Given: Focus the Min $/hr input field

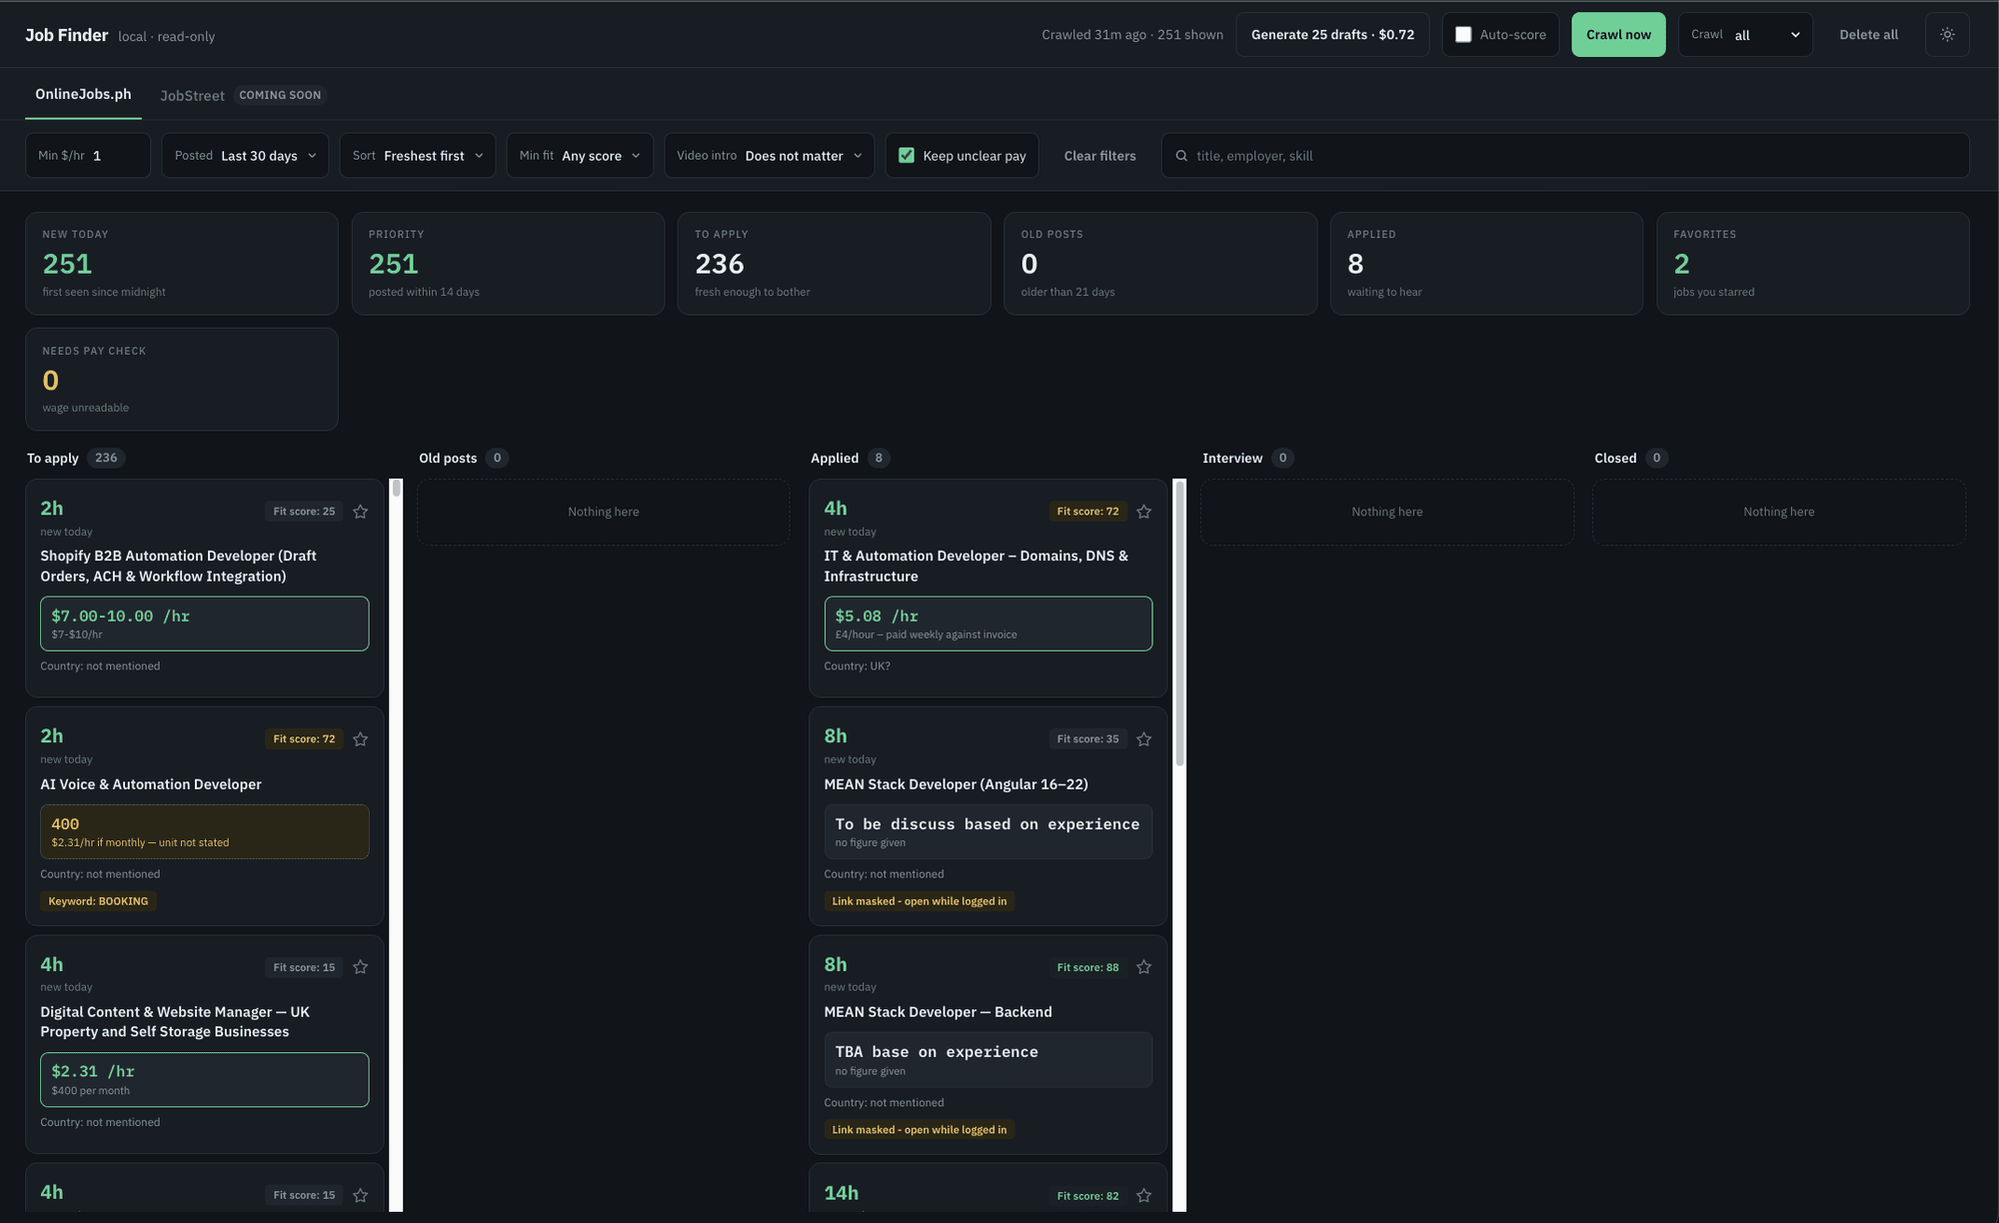Looking at the screenshot, I should pyautogui.click(x=88, y=156).
